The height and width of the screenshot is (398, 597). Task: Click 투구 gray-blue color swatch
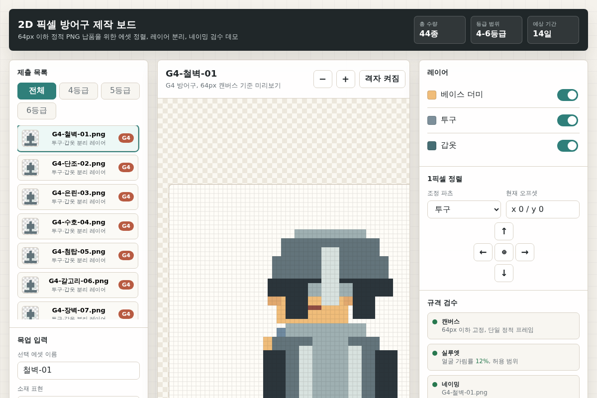(x=432, y=120)
